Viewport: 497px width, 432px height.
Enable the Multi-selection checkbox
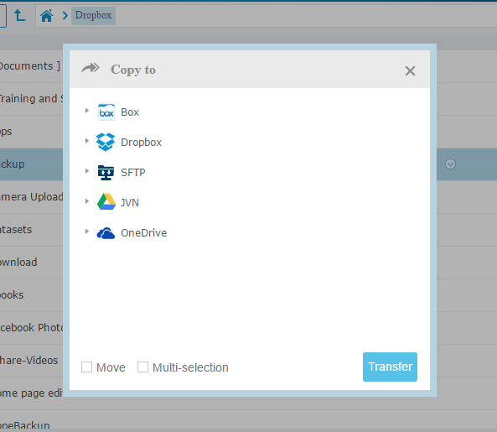(142, 367)
